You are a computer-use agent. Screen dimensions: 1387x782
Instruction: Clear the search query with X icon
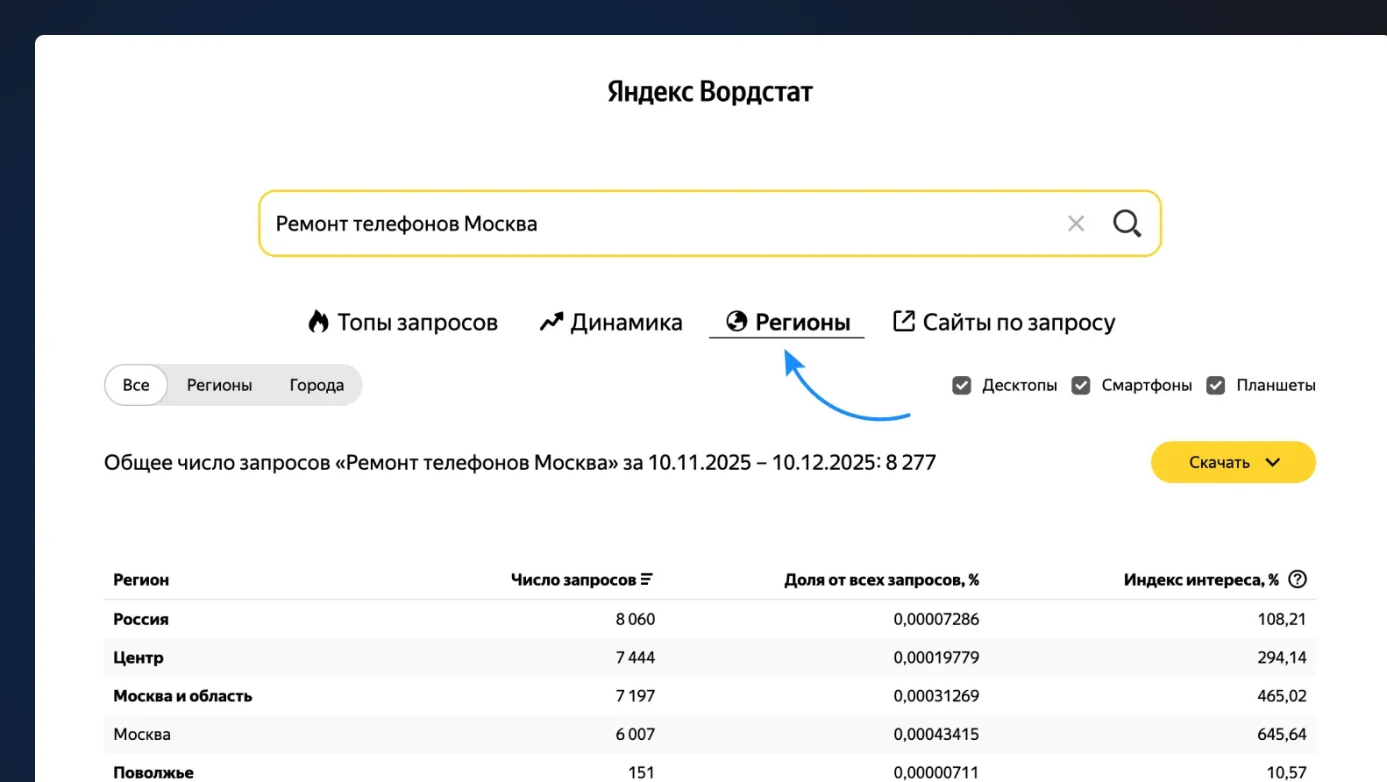(x=1076, y=224)
